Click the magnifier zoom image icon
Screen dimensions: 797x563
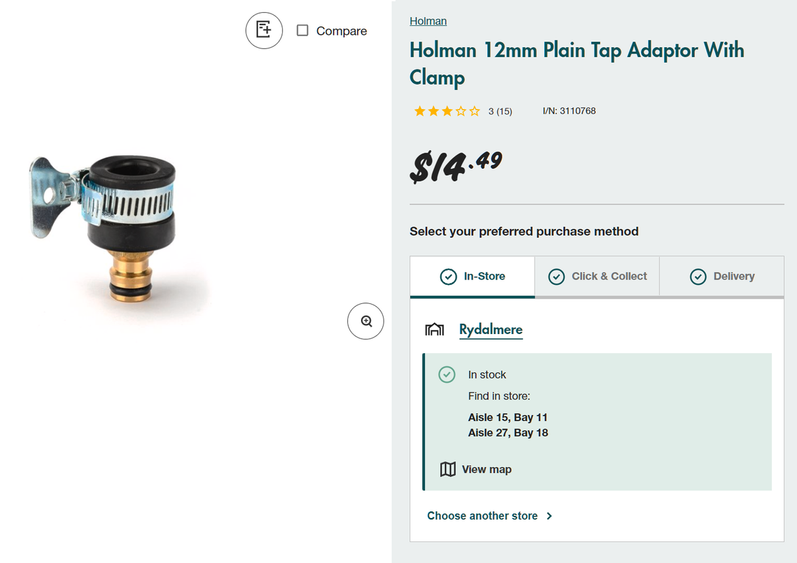coord(366,321)
